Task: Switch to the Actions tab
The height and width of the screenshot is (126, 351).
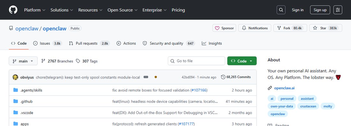Action: point(126,43)
